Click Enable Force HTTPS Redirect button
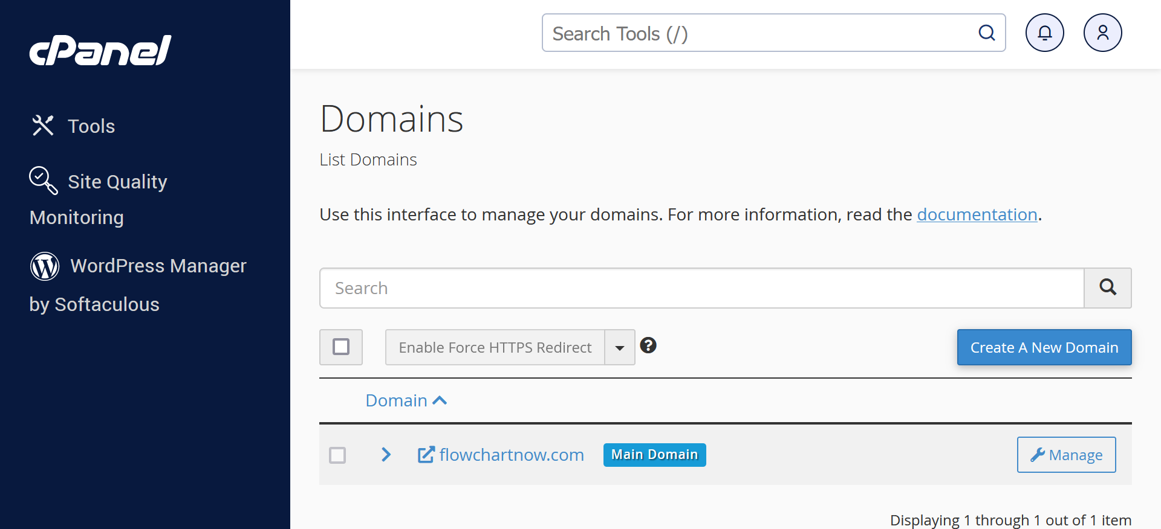The width and height of the screenshot is (1161, 529). point(495,347)
